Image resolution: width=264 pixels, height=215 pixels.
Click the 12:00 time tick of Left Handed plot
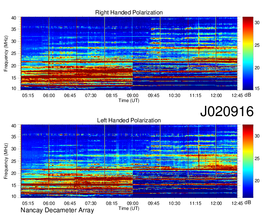[x=216, y=203]
